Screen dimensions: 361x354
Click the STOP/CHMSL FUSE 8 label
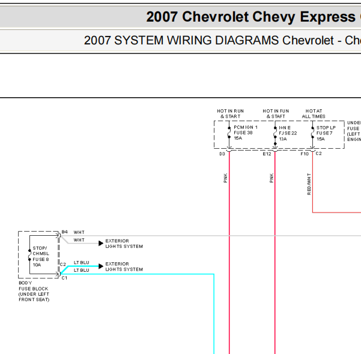[x=41, y=256]
